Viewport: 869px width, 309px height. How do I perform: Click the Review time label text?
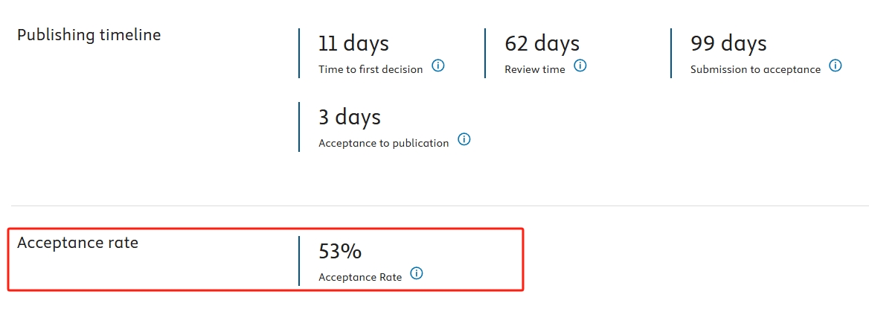point(535,69)
